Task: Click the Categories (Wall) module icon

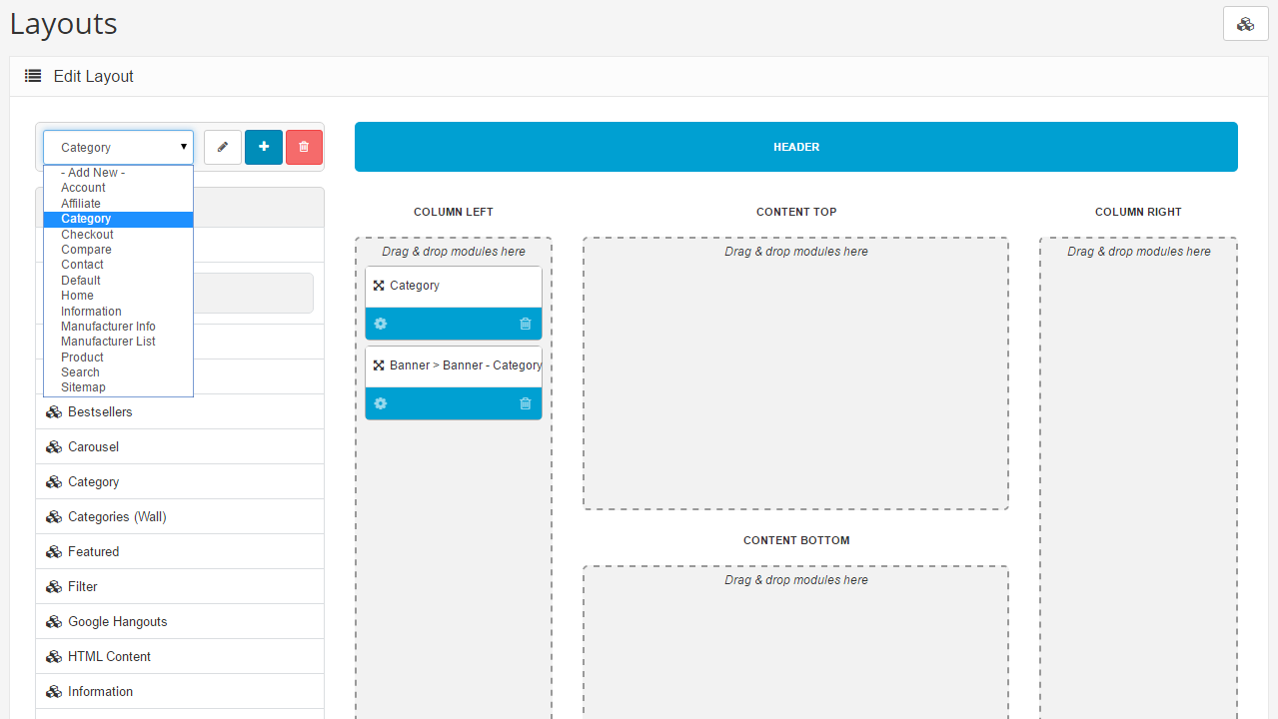Action: [54, 516]
